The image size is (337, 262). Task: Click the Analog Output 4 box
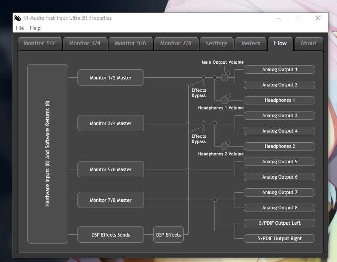[279, 131]
